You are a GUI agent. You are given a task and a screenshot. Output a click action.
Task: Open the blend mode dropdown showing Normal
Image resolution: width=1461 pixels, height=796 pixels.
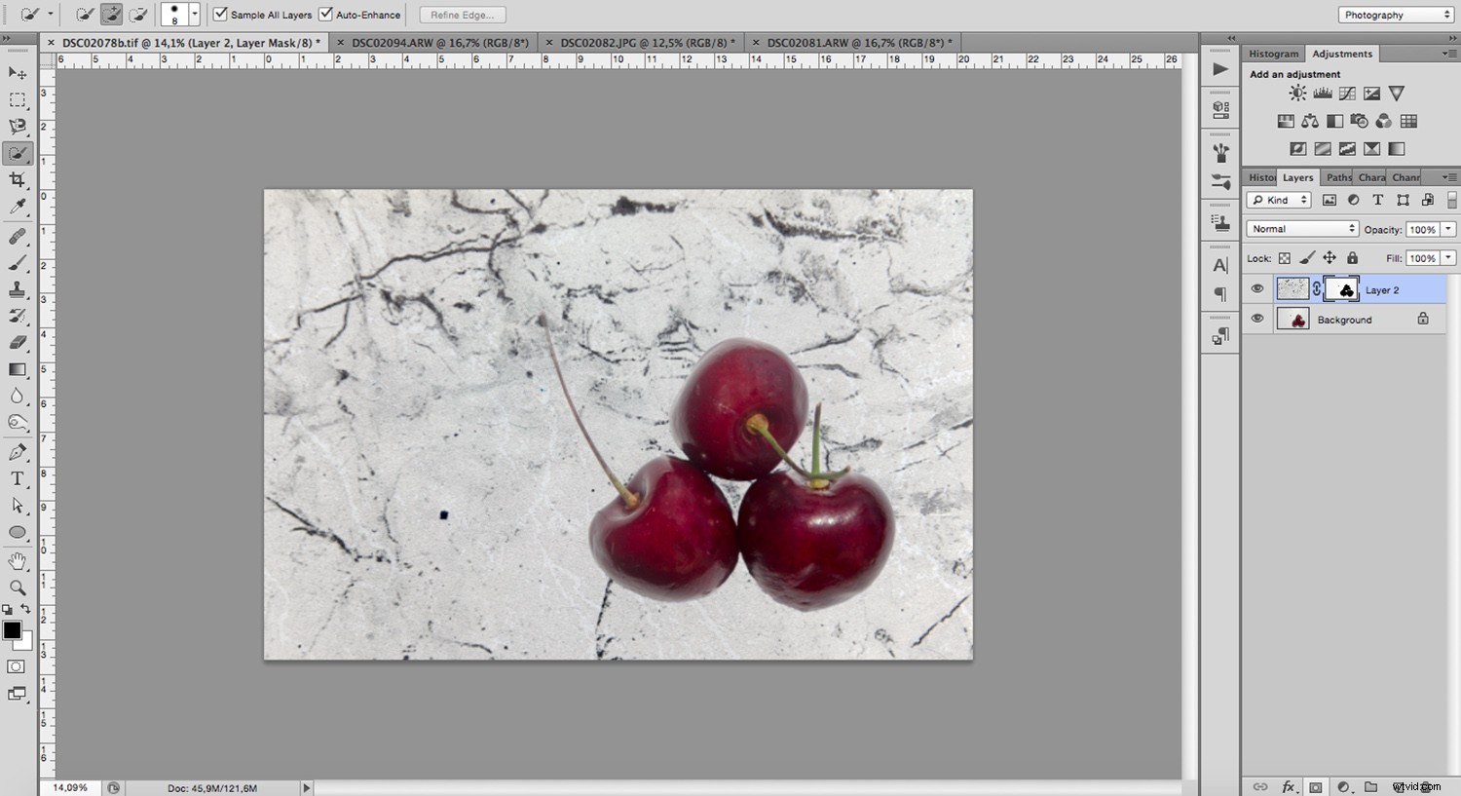(1302, 228)
